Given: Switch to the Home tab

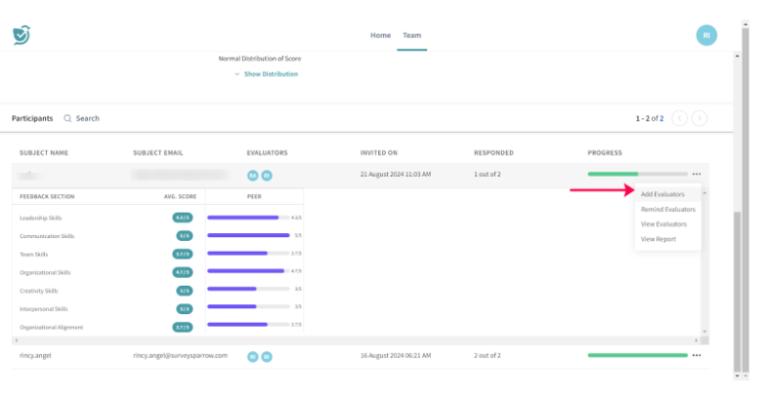Looking at the screenshot, I should click(x=380, y=35).
